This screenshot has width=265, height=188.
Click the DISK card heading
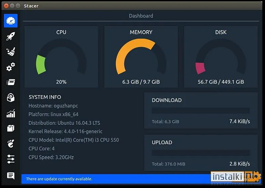pos(221,32)
